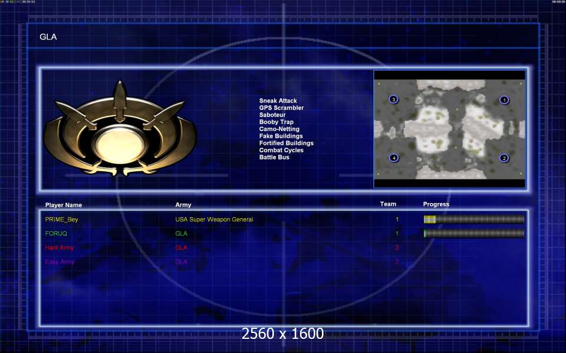Click FORUQ's loading progress bar
Image resolution: width=566 pixels, height=353 pixels.
click(x=473, y=234)
